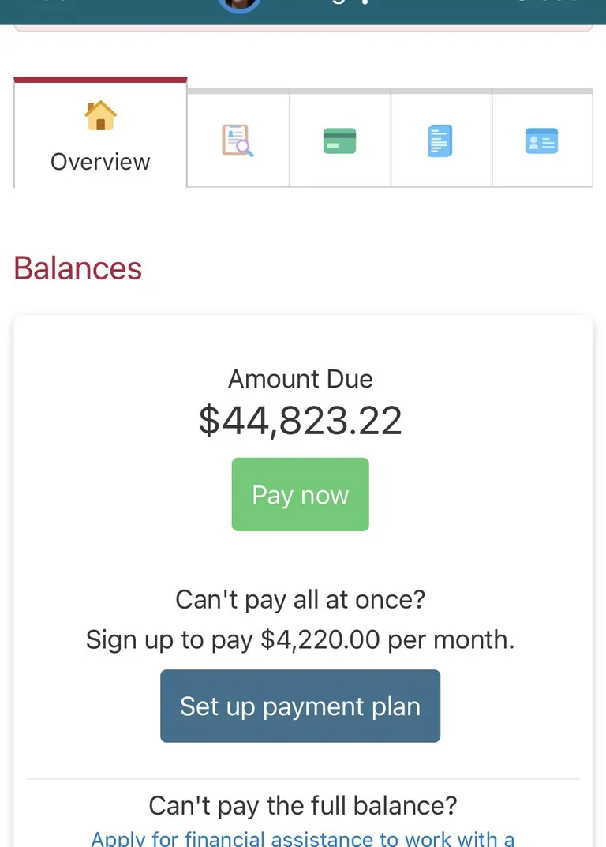
Task: Tap the "Can't pay all at once?" text
Action: point(300,599)
